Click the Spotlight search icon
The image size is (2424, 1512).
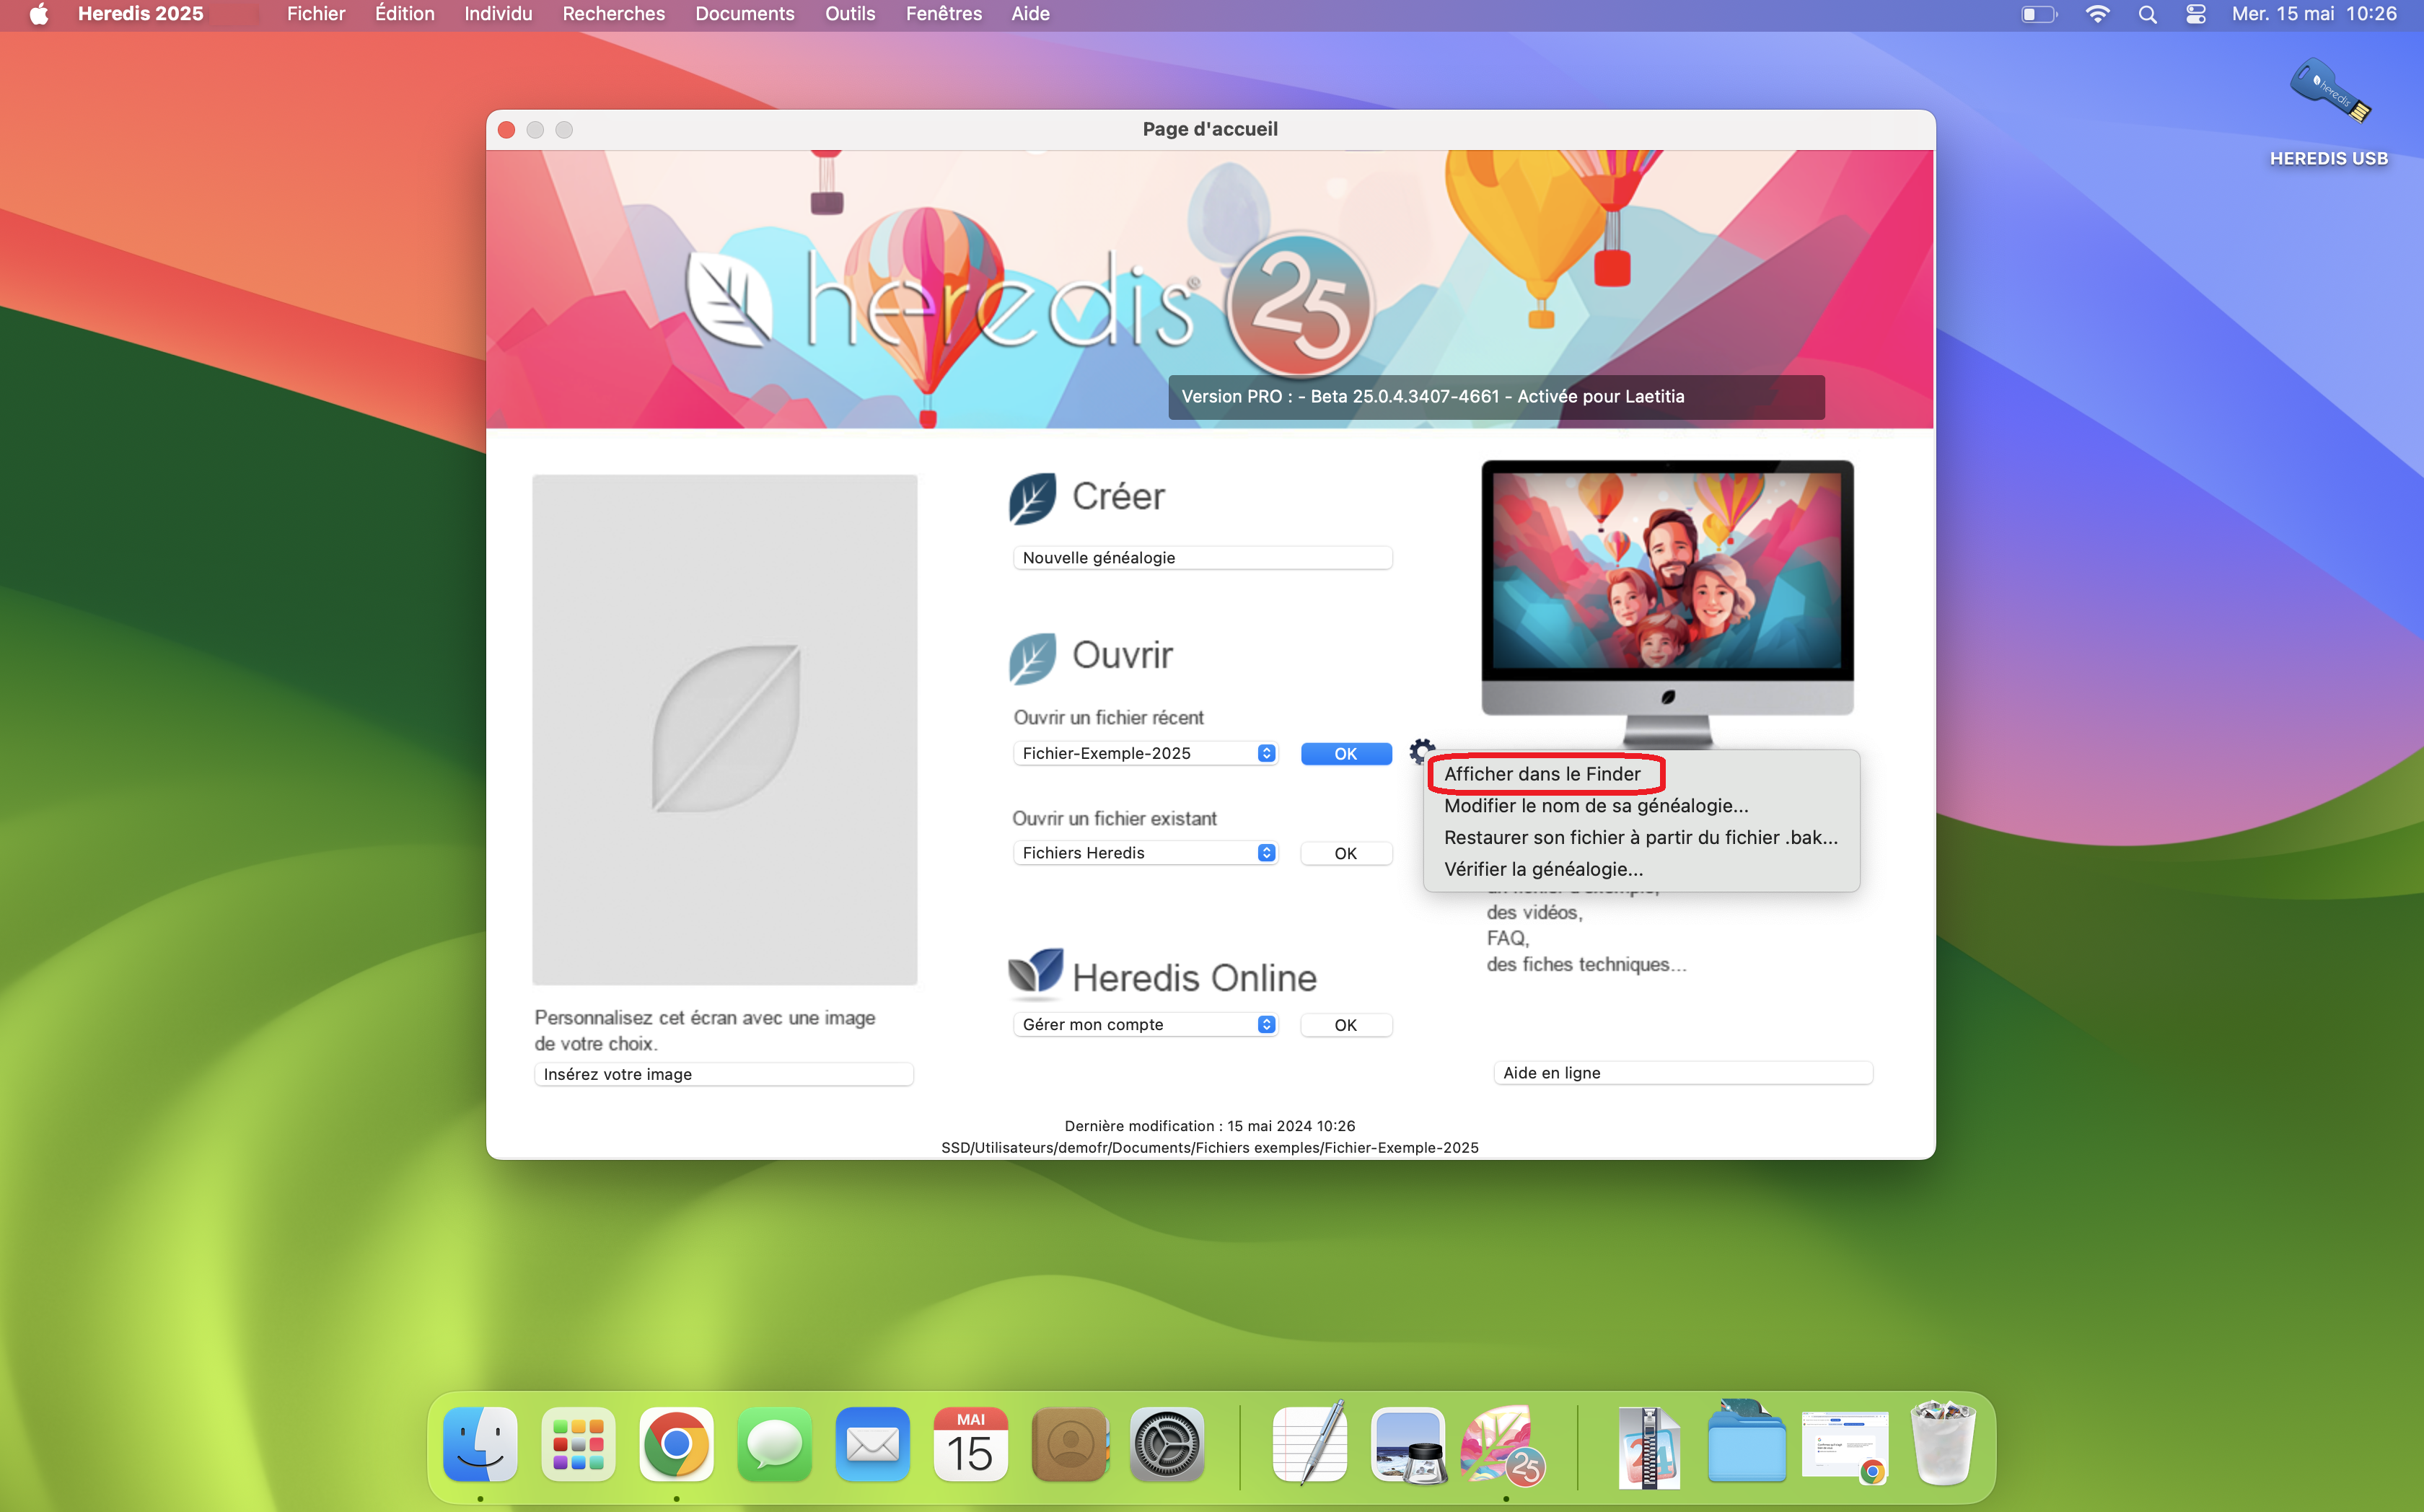pos(2148,14)
